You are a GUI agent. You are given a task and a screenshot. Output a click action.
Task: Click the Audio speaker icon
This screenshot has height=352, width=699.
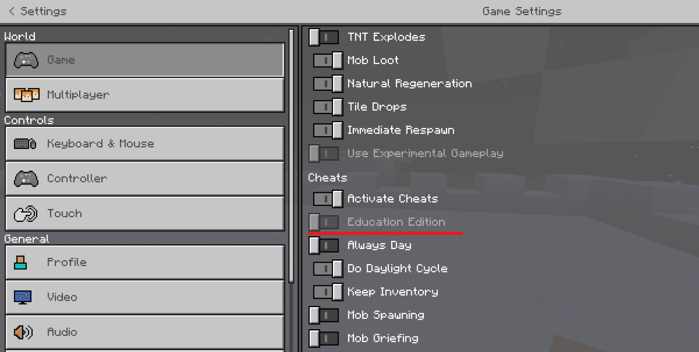[23, 332]
